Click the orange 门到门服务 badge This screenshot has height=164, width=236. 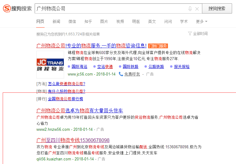tap(158, 46)
